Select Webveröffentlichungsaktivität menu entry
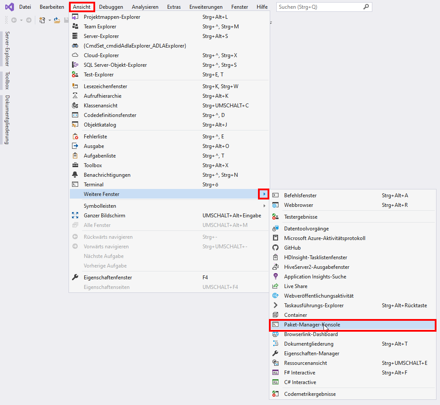The height and width of the screenshot is (405, 440). point(352,295)
